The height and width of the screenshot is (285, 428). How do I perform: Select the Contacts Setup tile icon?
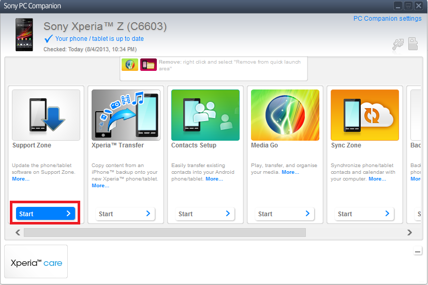tap(205, 115)
